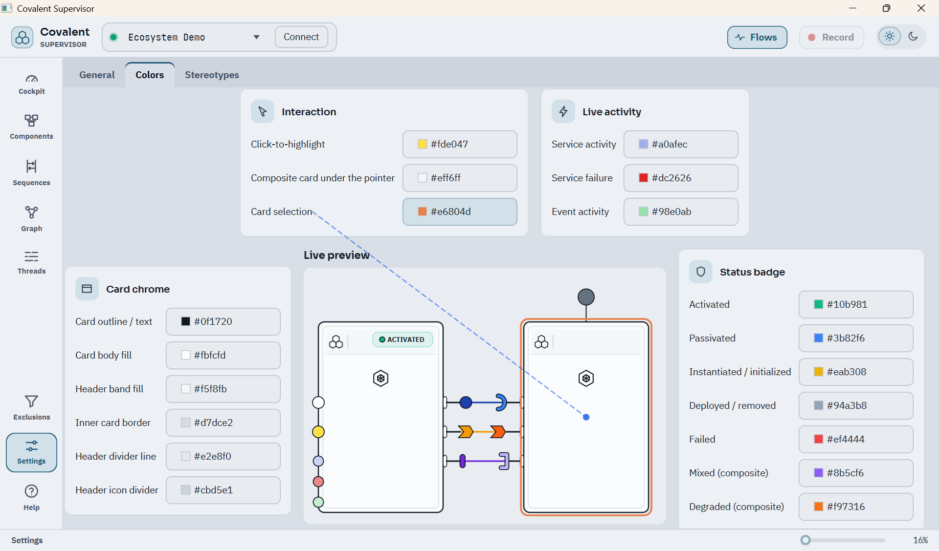Select the Settings sidebar item

(x=31, y=452)
